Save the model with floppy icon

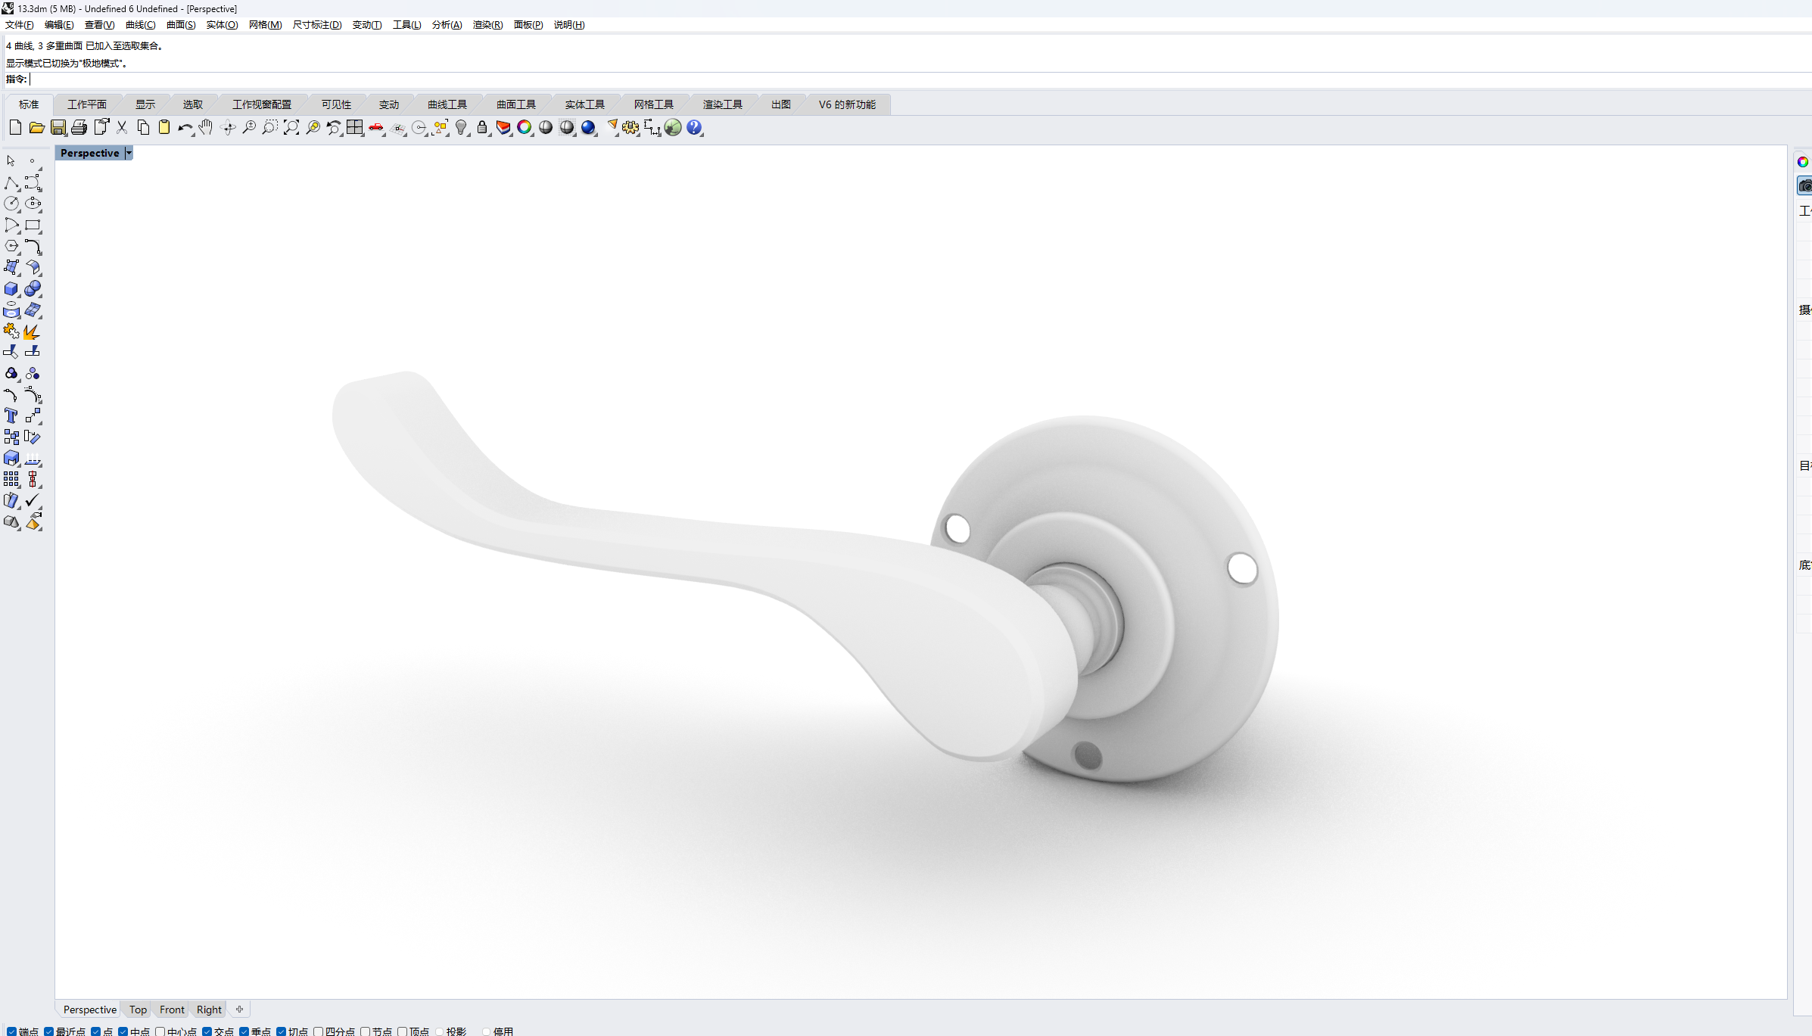58,127
